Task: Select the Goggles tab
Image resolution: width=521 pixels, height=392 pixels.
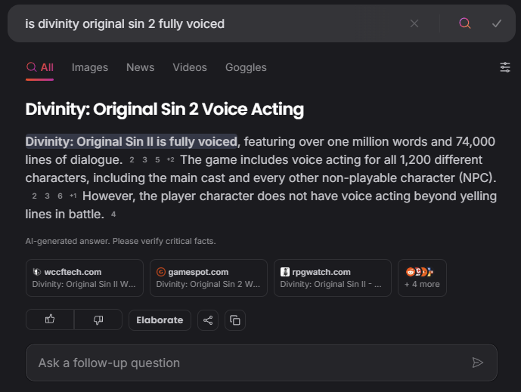Action: click(x=246, y=67)
